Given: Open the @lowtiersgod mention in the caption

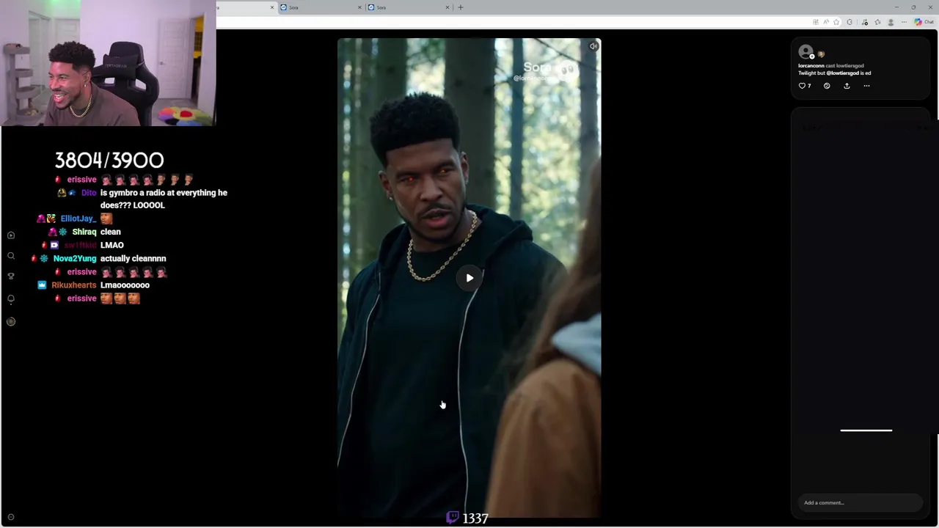Looking at the screenshot, I should [x=842, y=73].
